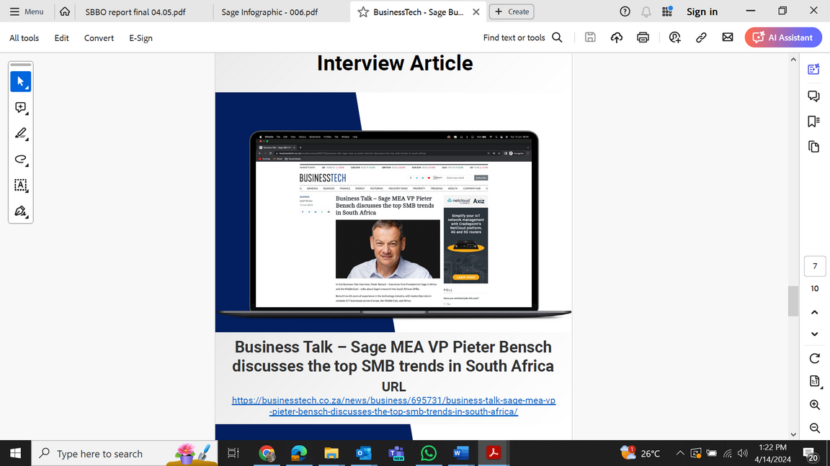The width and height of the screenshot is (830, 466).
Task: Open the Edit menu
Action: point(61,38)
